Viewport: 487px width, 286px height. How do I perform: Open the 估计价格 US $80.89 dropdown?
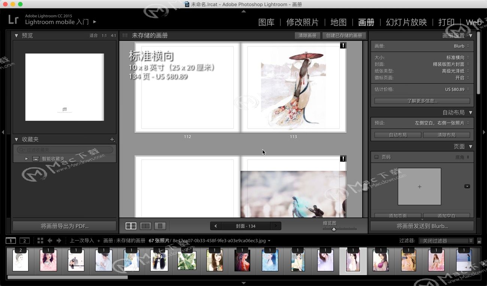[457, 89]
